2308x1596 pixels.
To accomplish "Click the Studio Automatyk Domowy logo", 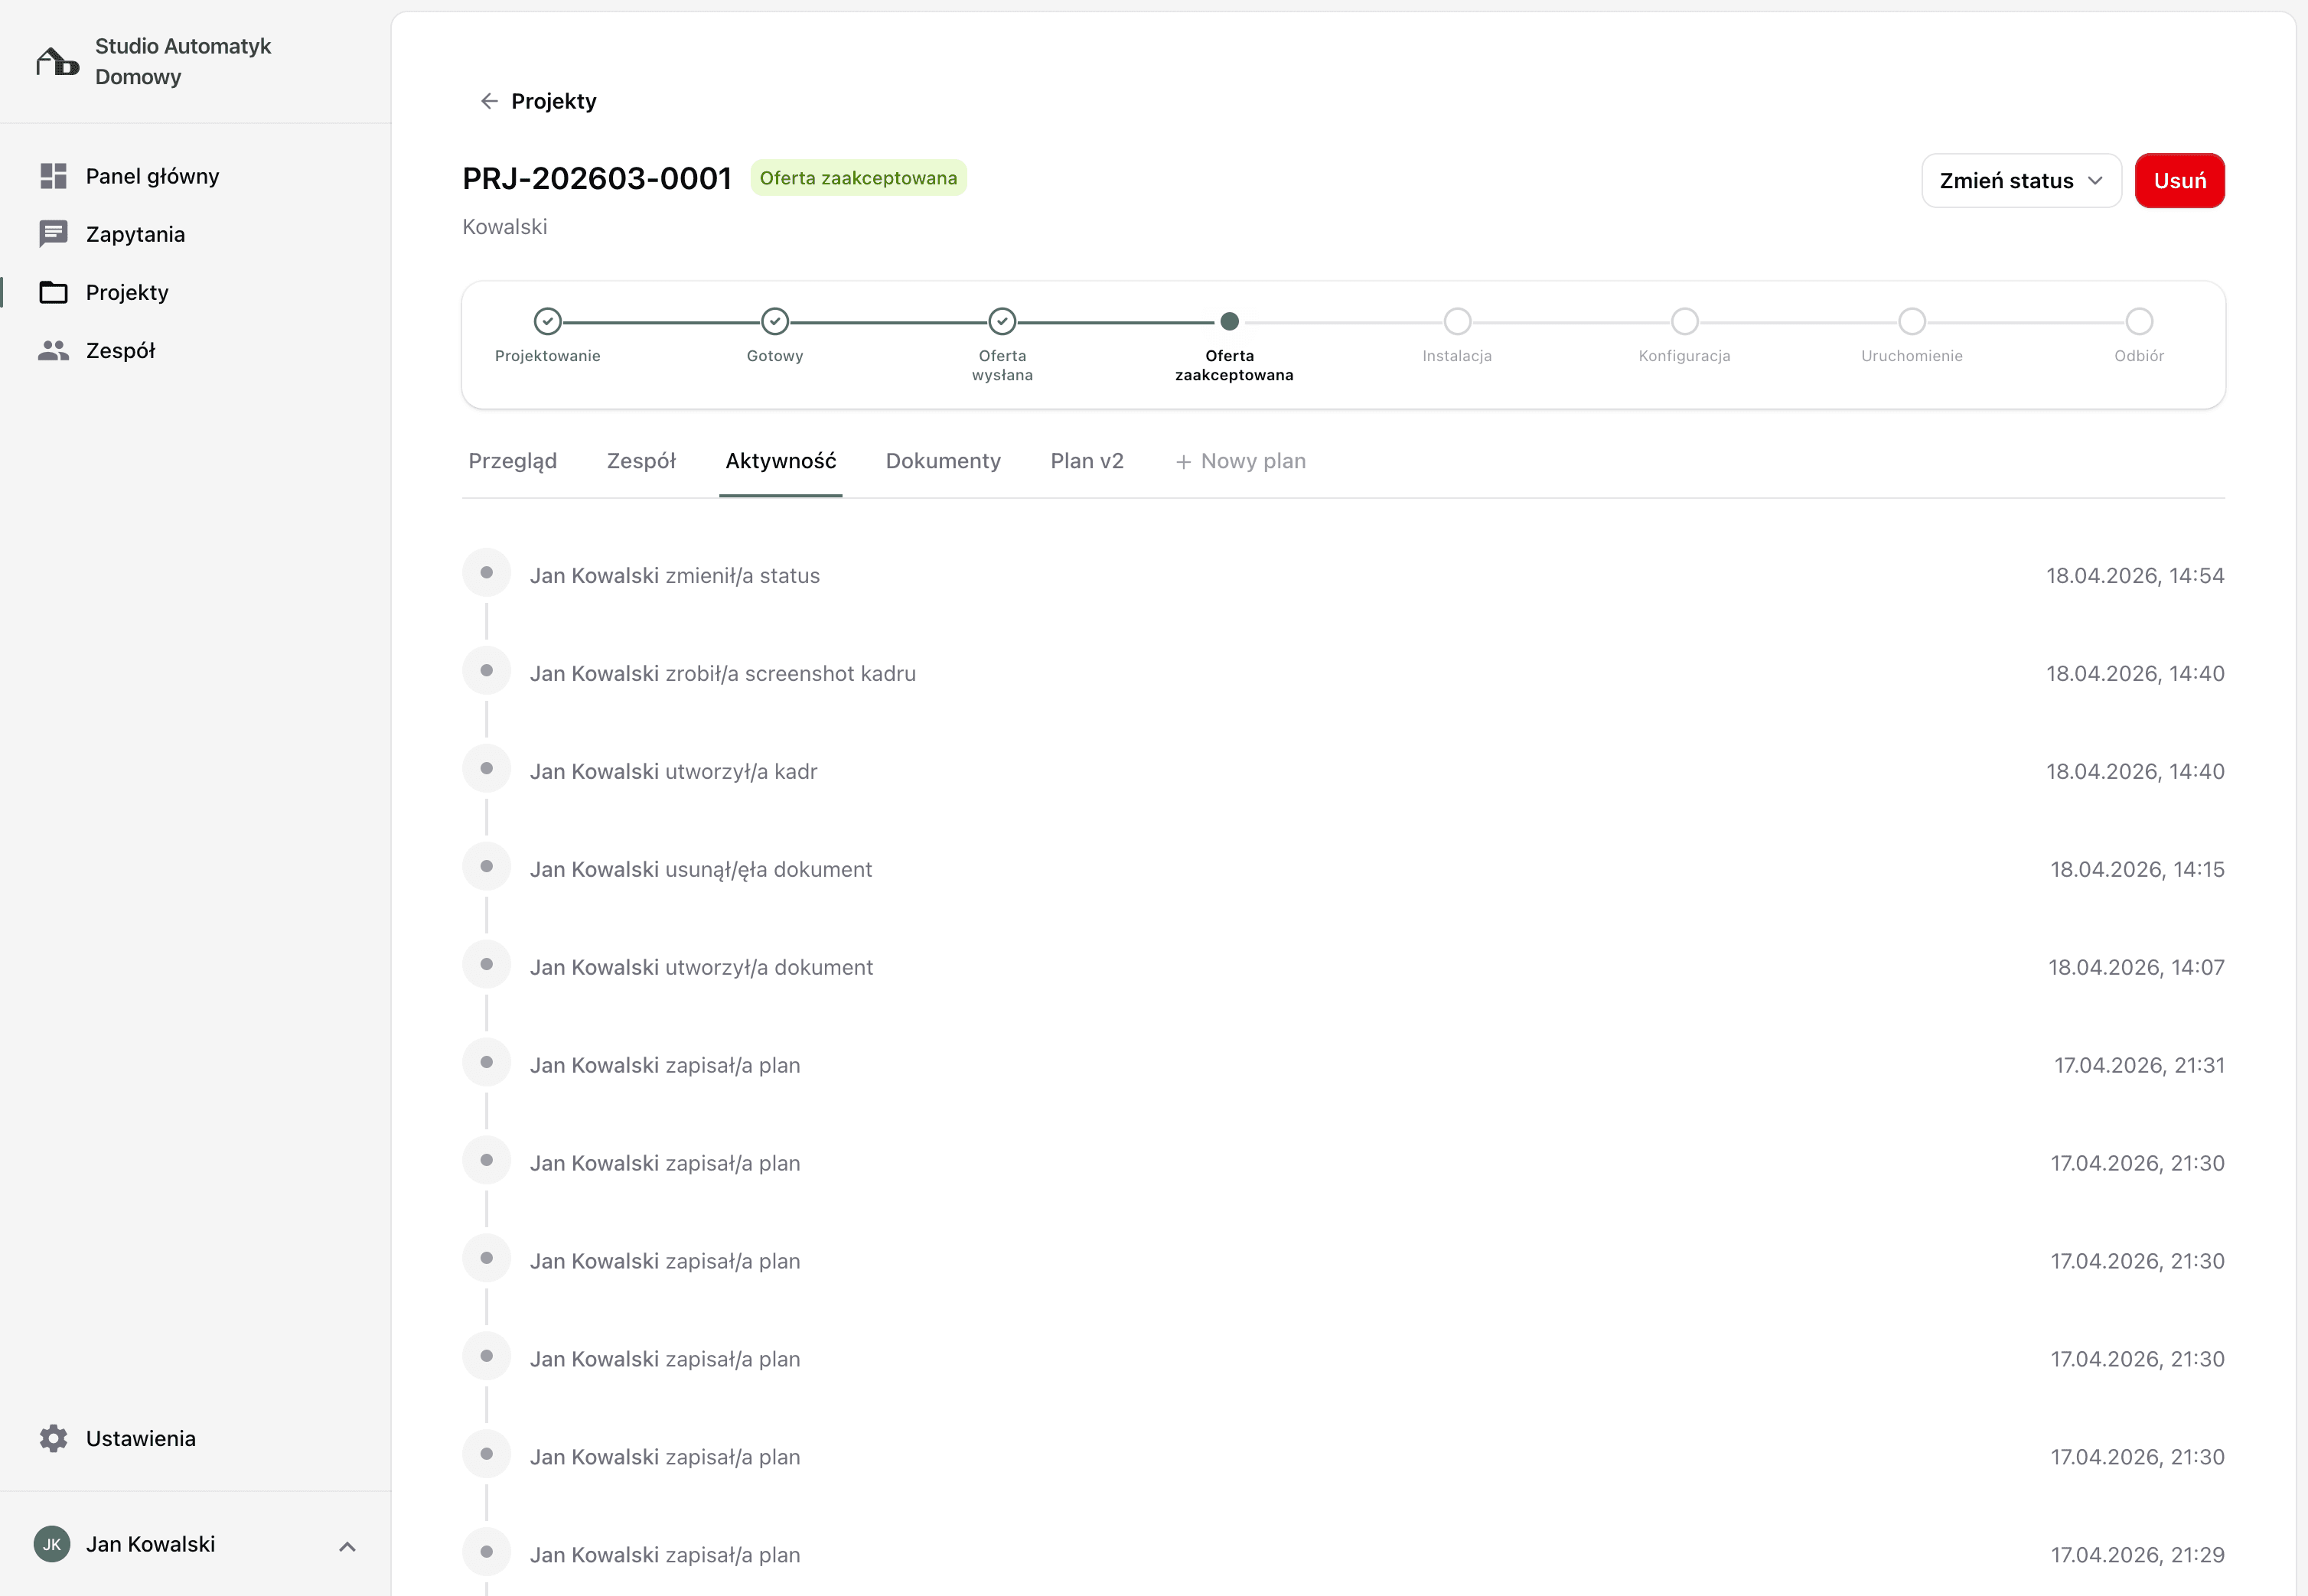I will pos(55,61).
